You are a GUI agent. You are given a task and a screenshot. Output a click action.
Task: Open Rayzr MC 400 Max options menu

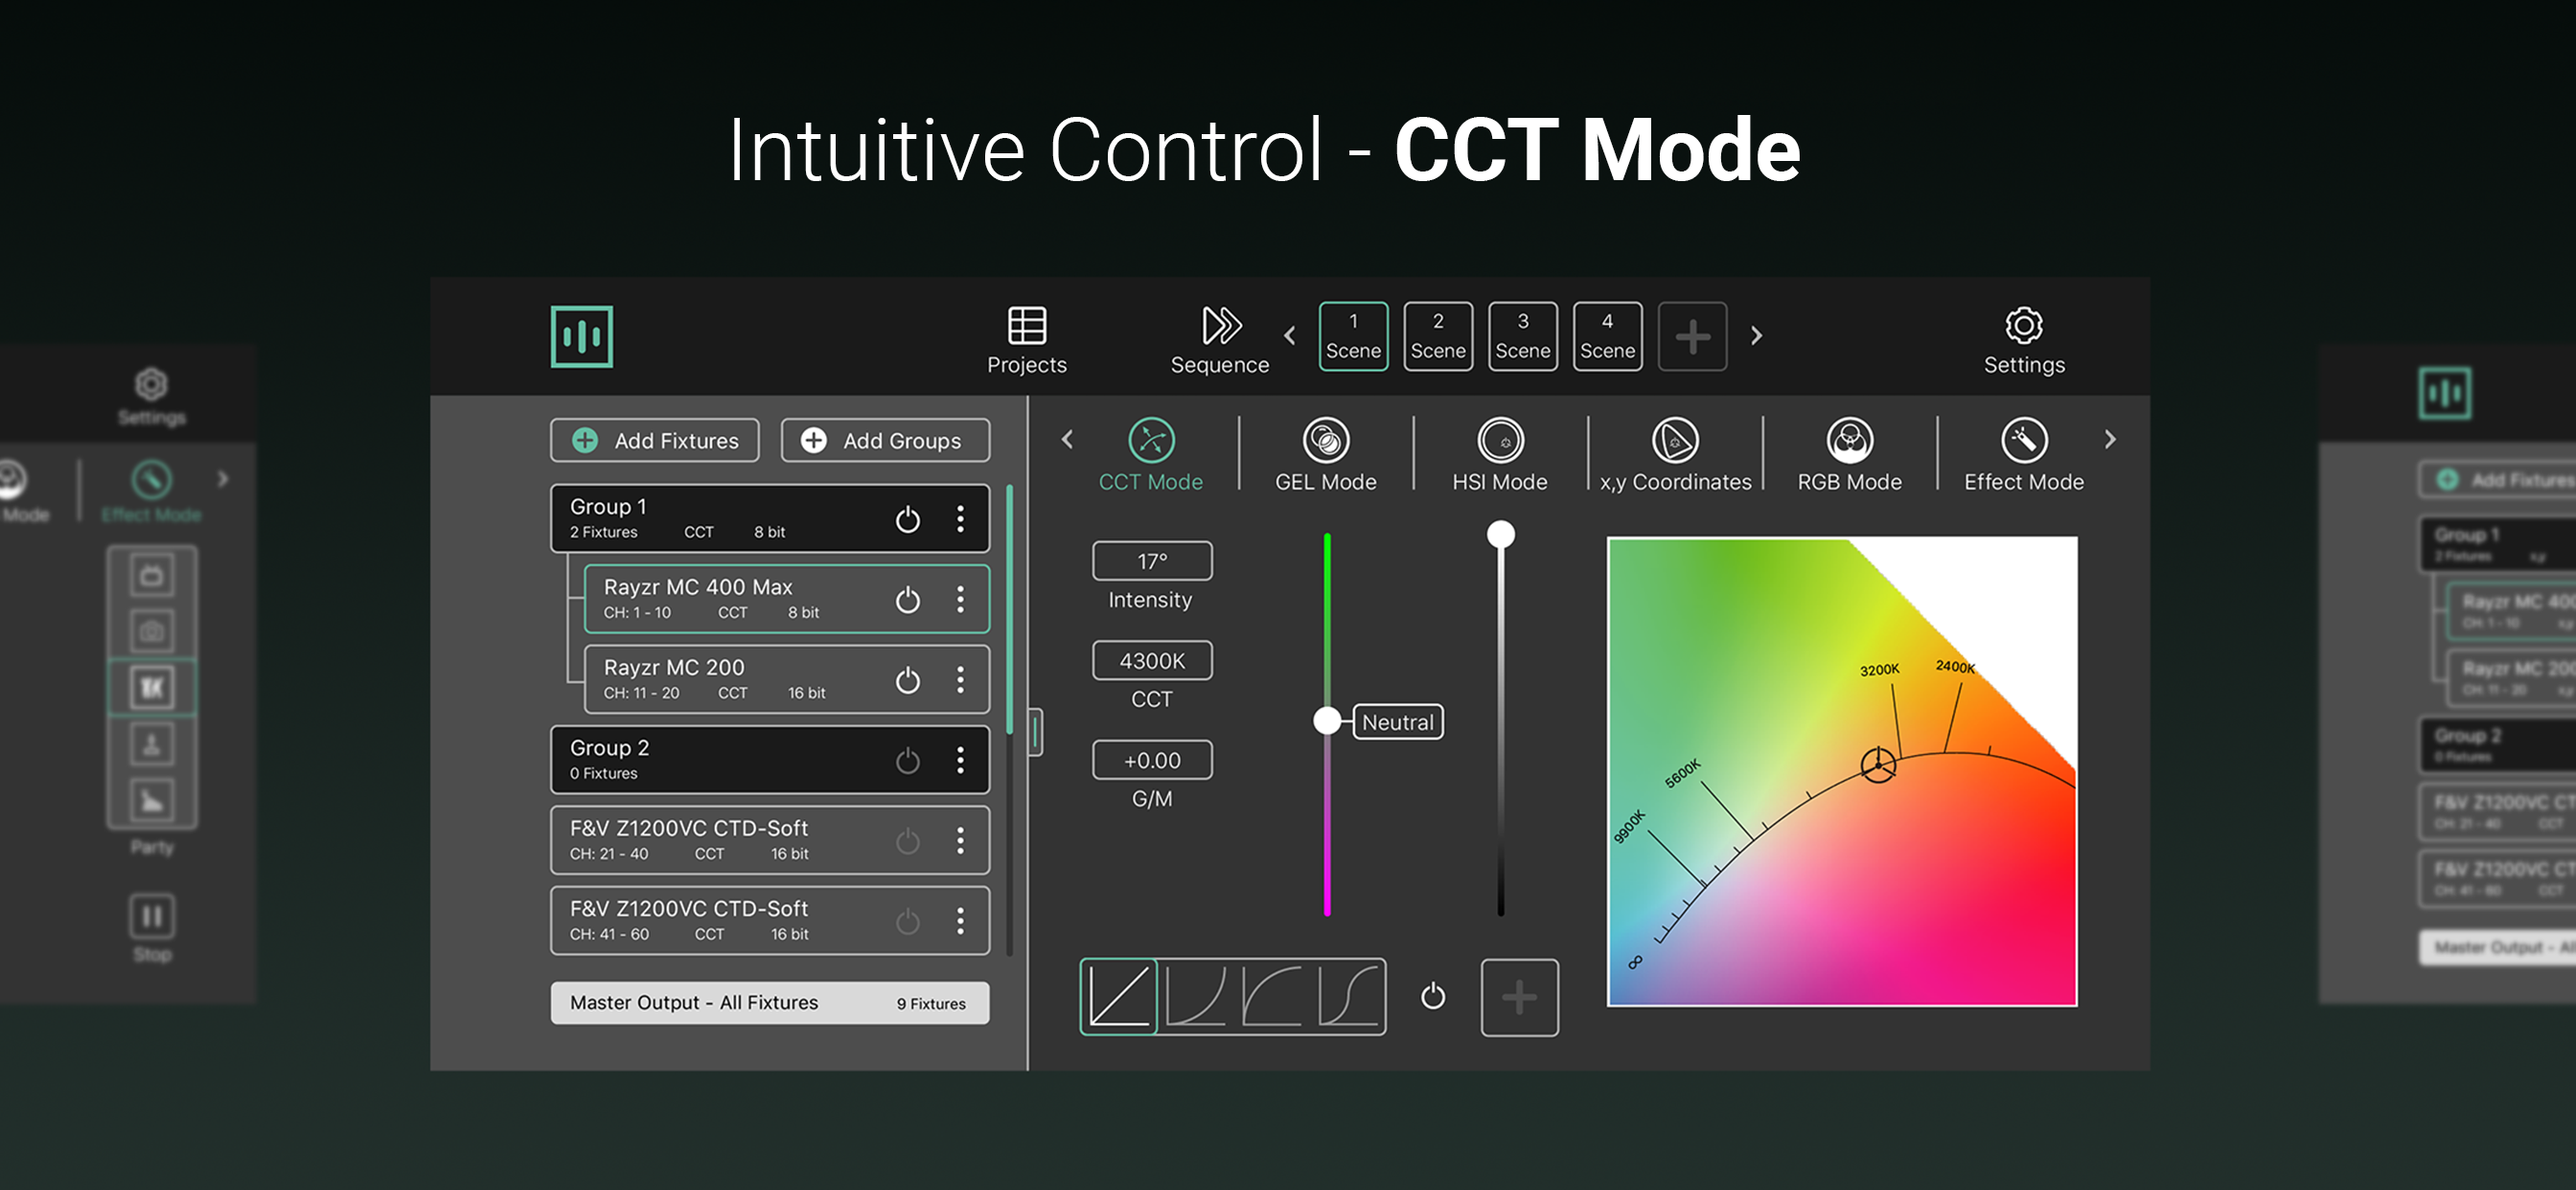tap(960, 599)
